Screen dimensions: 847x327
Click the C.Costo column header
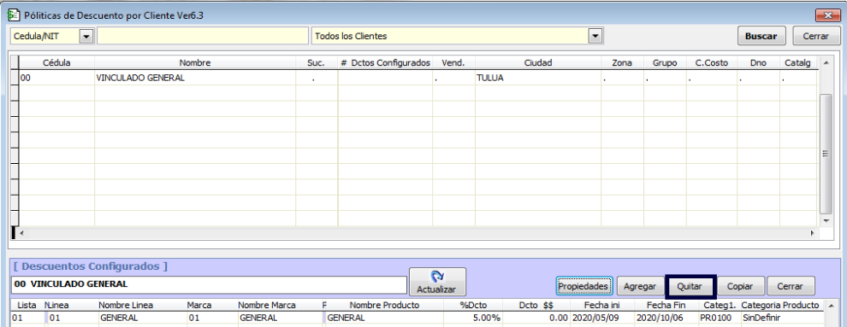click(x=712, y=63)
